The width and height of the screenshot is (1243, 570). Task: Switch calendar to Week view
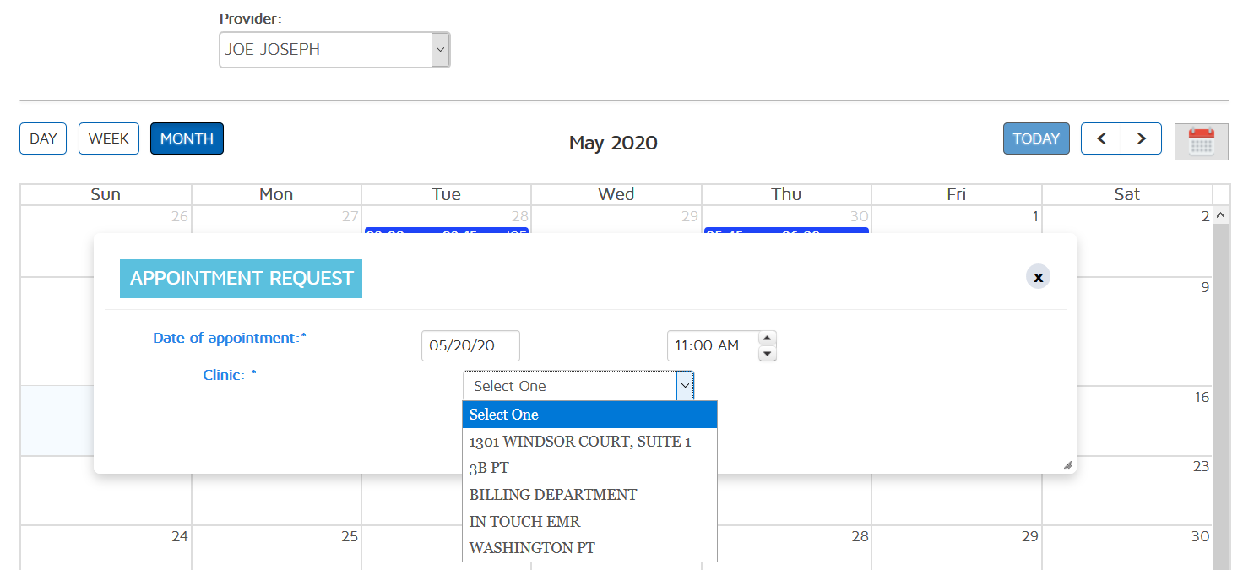(x=109, y=139)
